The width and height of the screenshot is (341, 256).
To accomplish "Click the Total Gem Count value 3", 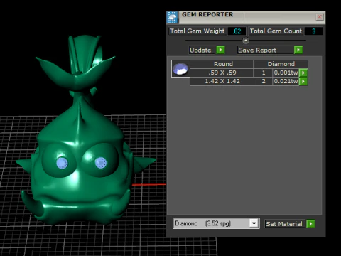I will tap(313, 31).
